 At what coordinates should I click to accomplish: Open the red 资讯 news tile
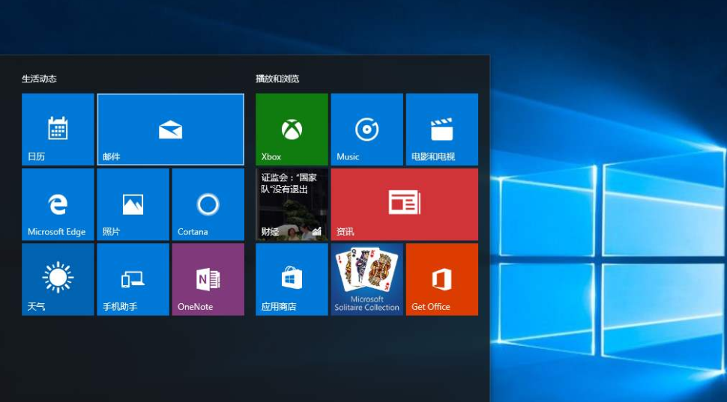click(x=404, y=204)
